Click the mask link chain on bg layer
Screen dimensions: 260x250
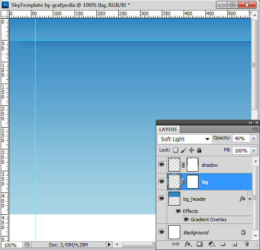[183, 182]
